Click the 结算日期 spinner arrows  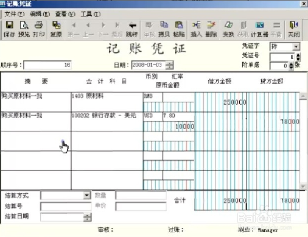coord(87,218)
